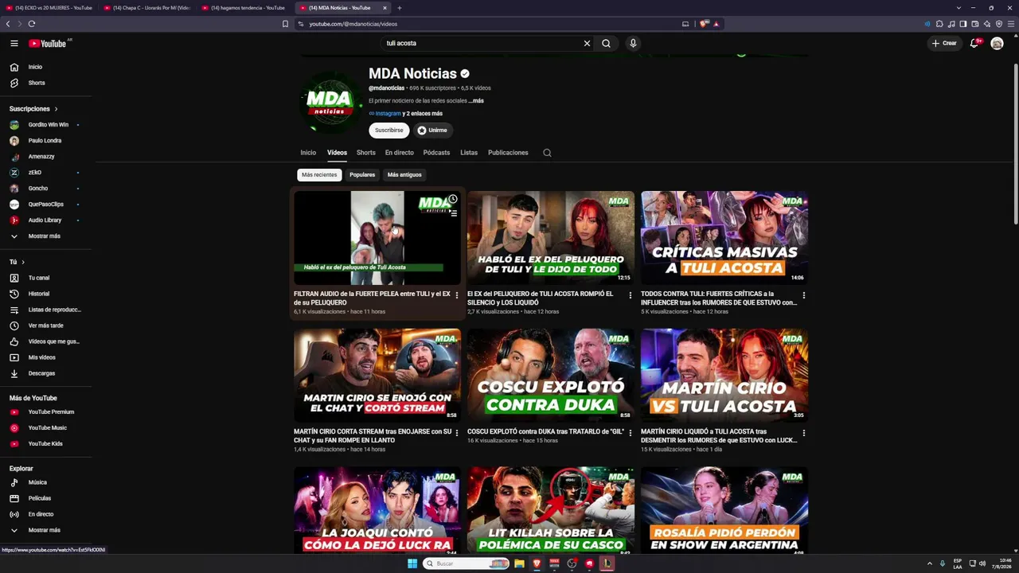Switch to ECKO vs 20 MUJERES browser tab
Screen dimensions: 1019x573
tap(49, 8)
